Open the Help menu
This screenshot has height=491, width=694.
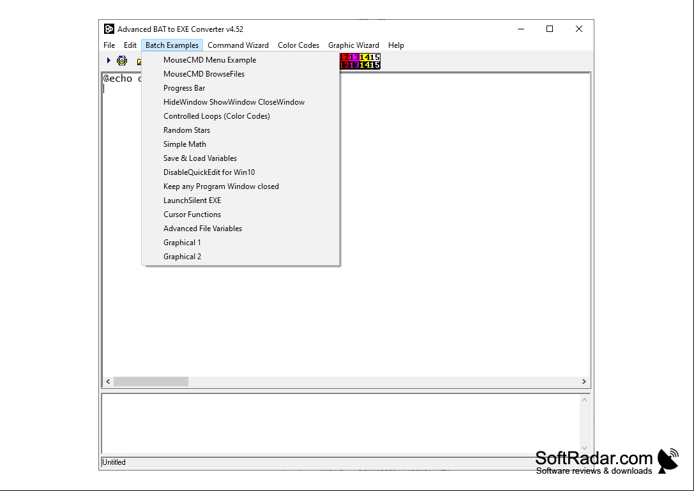[x=396, y=45]
